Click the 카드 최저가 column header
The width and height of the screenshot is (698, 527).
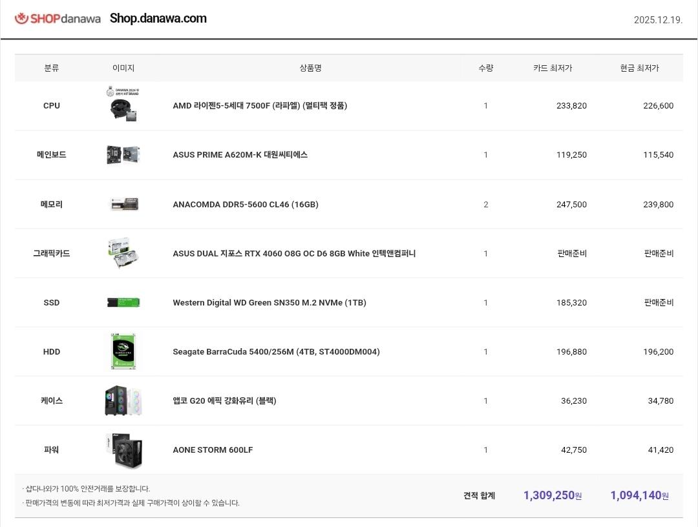553,68
